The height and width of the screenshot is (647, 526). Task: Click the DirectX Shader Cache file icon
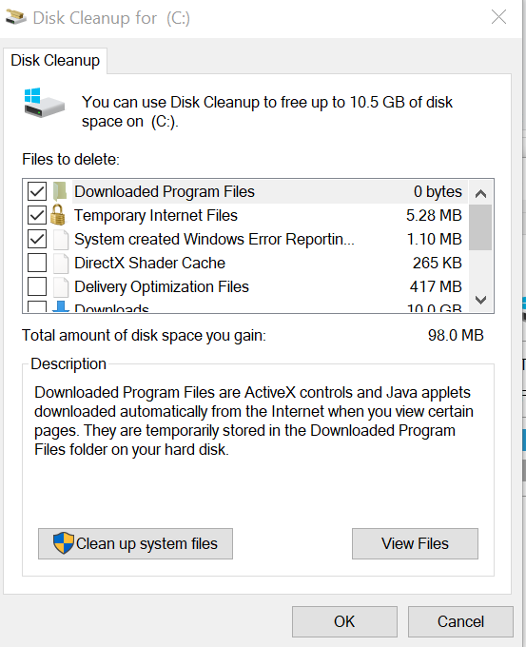coord(61,264)
